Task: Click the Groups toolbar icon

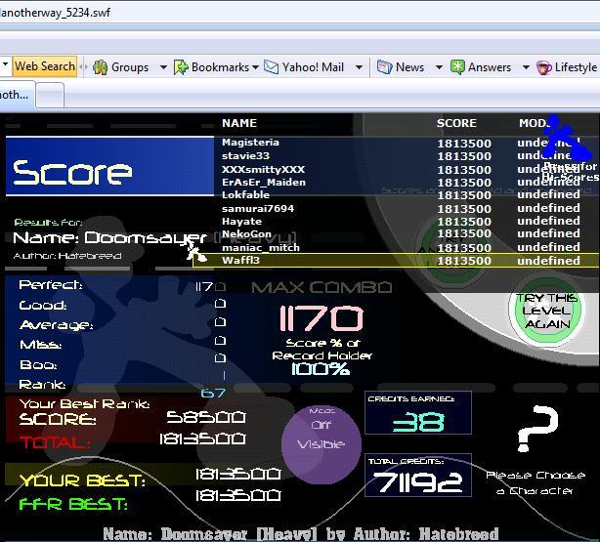Action: click(100, 67)
